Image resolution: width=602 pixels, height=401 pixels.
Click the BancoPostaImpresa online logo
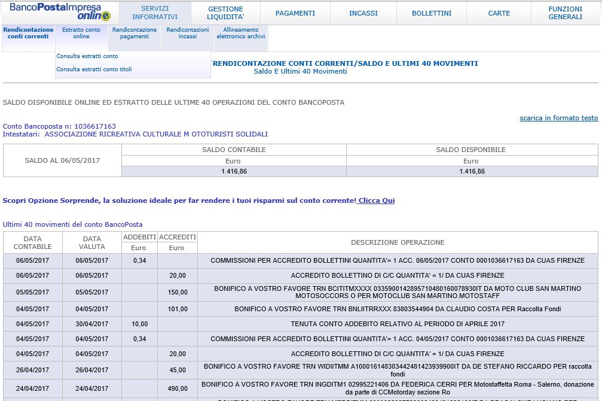pos(60,11)
